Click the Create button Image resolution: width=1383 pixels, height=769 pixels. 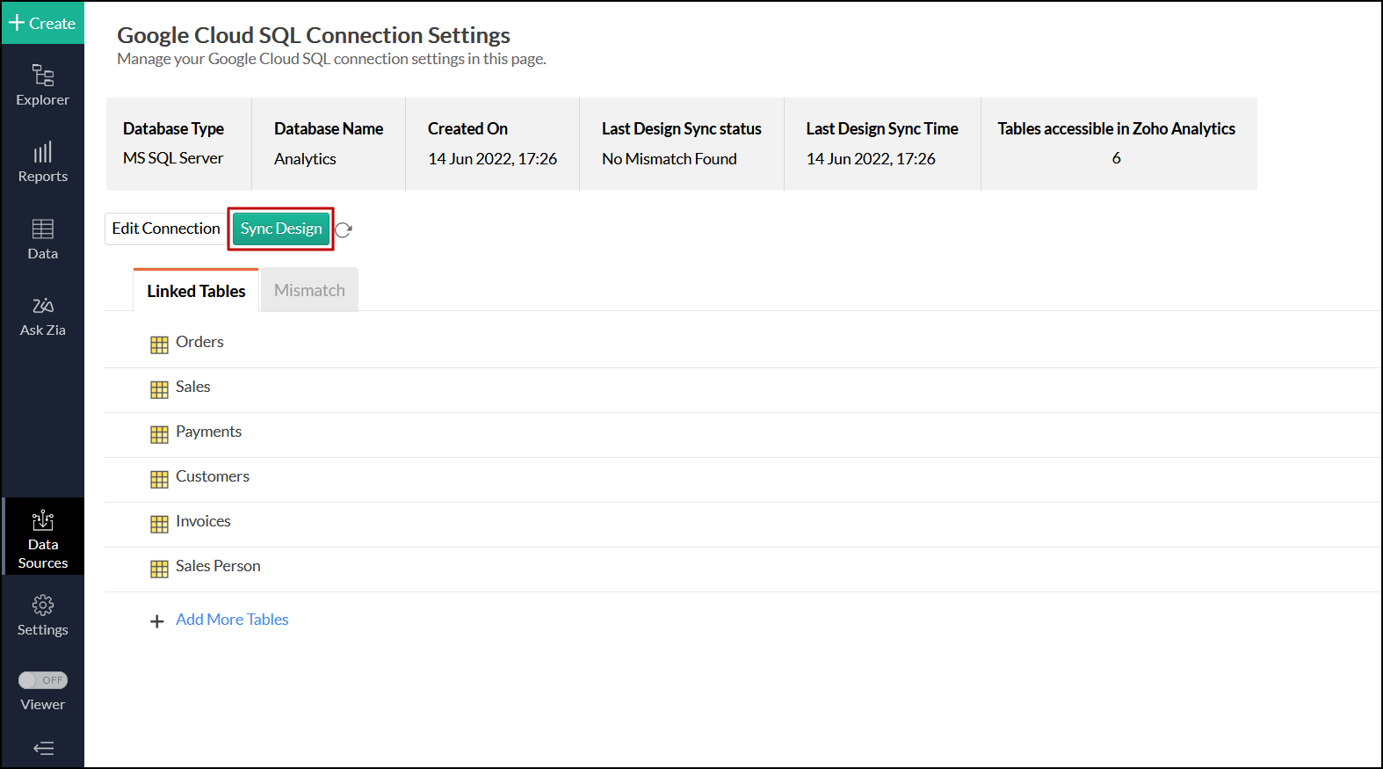tap(42, 23)
